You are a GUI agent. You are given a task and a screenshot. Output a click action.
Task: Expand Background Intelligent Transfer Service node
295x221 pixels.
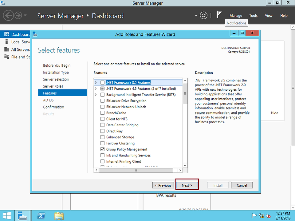(96, 94)
